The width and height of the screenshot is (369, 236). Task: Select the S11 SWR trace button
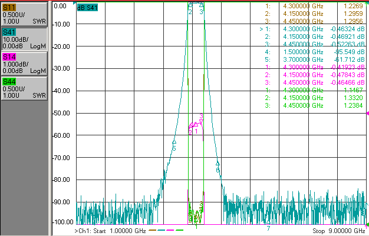click(24, 14)
